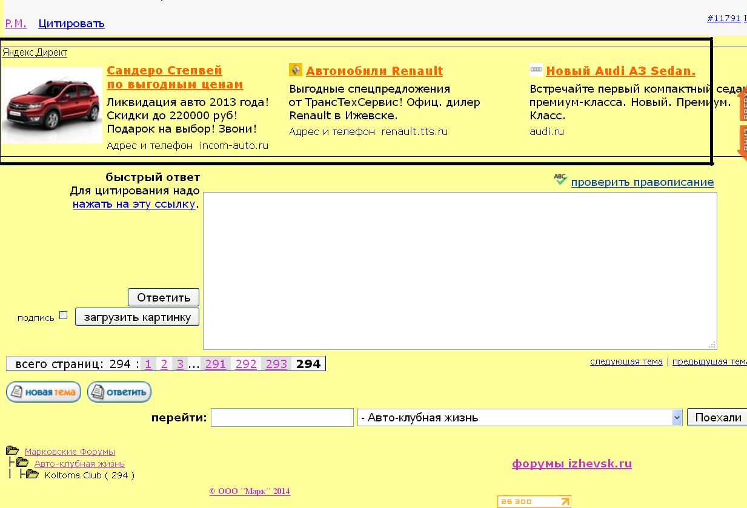747x508 pixels.
Task: Click the current page number 294 in bold
Action: point(308,364)
